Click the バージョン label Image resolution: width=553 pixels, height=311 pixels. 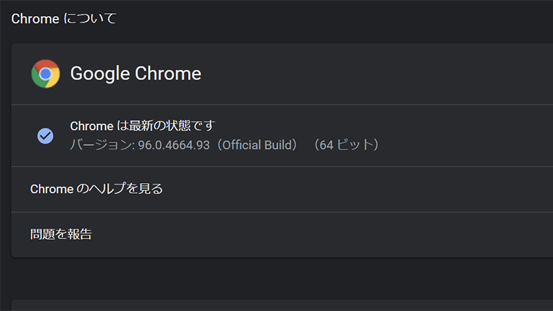click(x=99, y=145)
